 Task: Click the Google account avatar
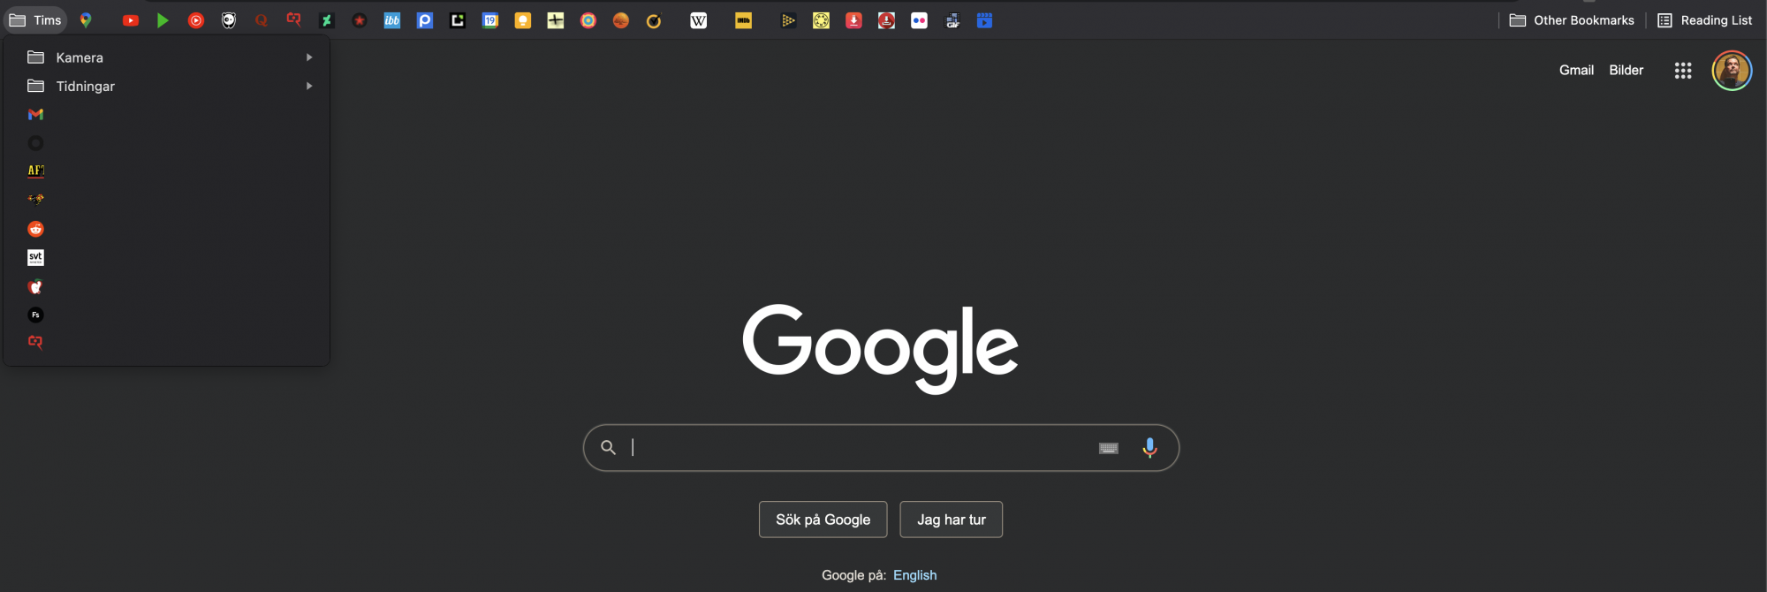(1732, 71)
